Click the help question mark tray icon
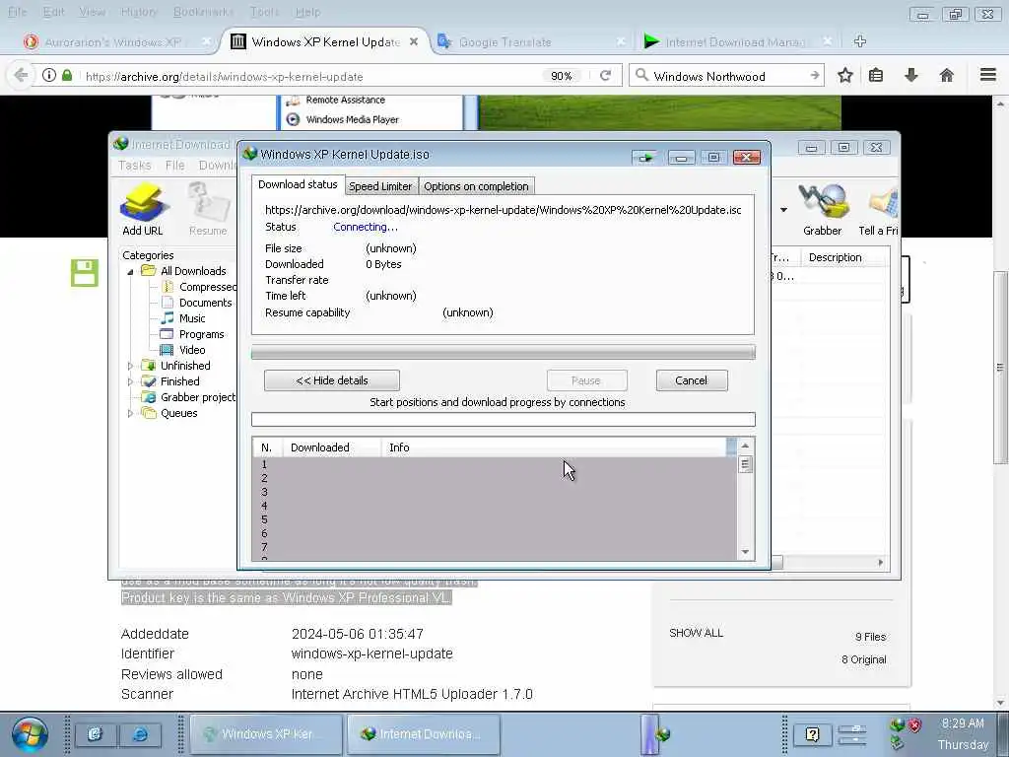 pyautogui.click(x=812, y=734)
